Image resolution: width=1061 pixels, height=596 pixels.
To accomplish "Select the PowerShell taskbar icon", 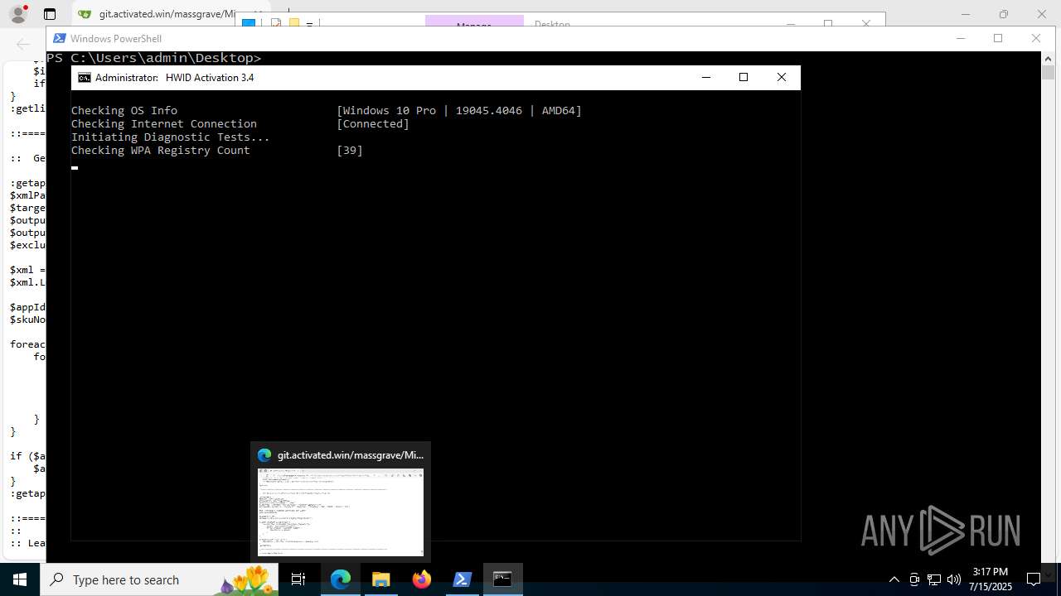I will click(463, 579).
